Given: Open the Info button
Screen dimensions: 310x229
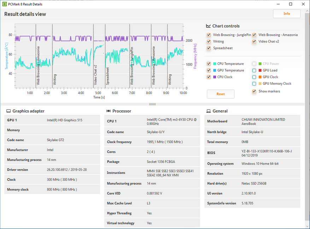Looking at the screenshot, I should tap(287, 14).
